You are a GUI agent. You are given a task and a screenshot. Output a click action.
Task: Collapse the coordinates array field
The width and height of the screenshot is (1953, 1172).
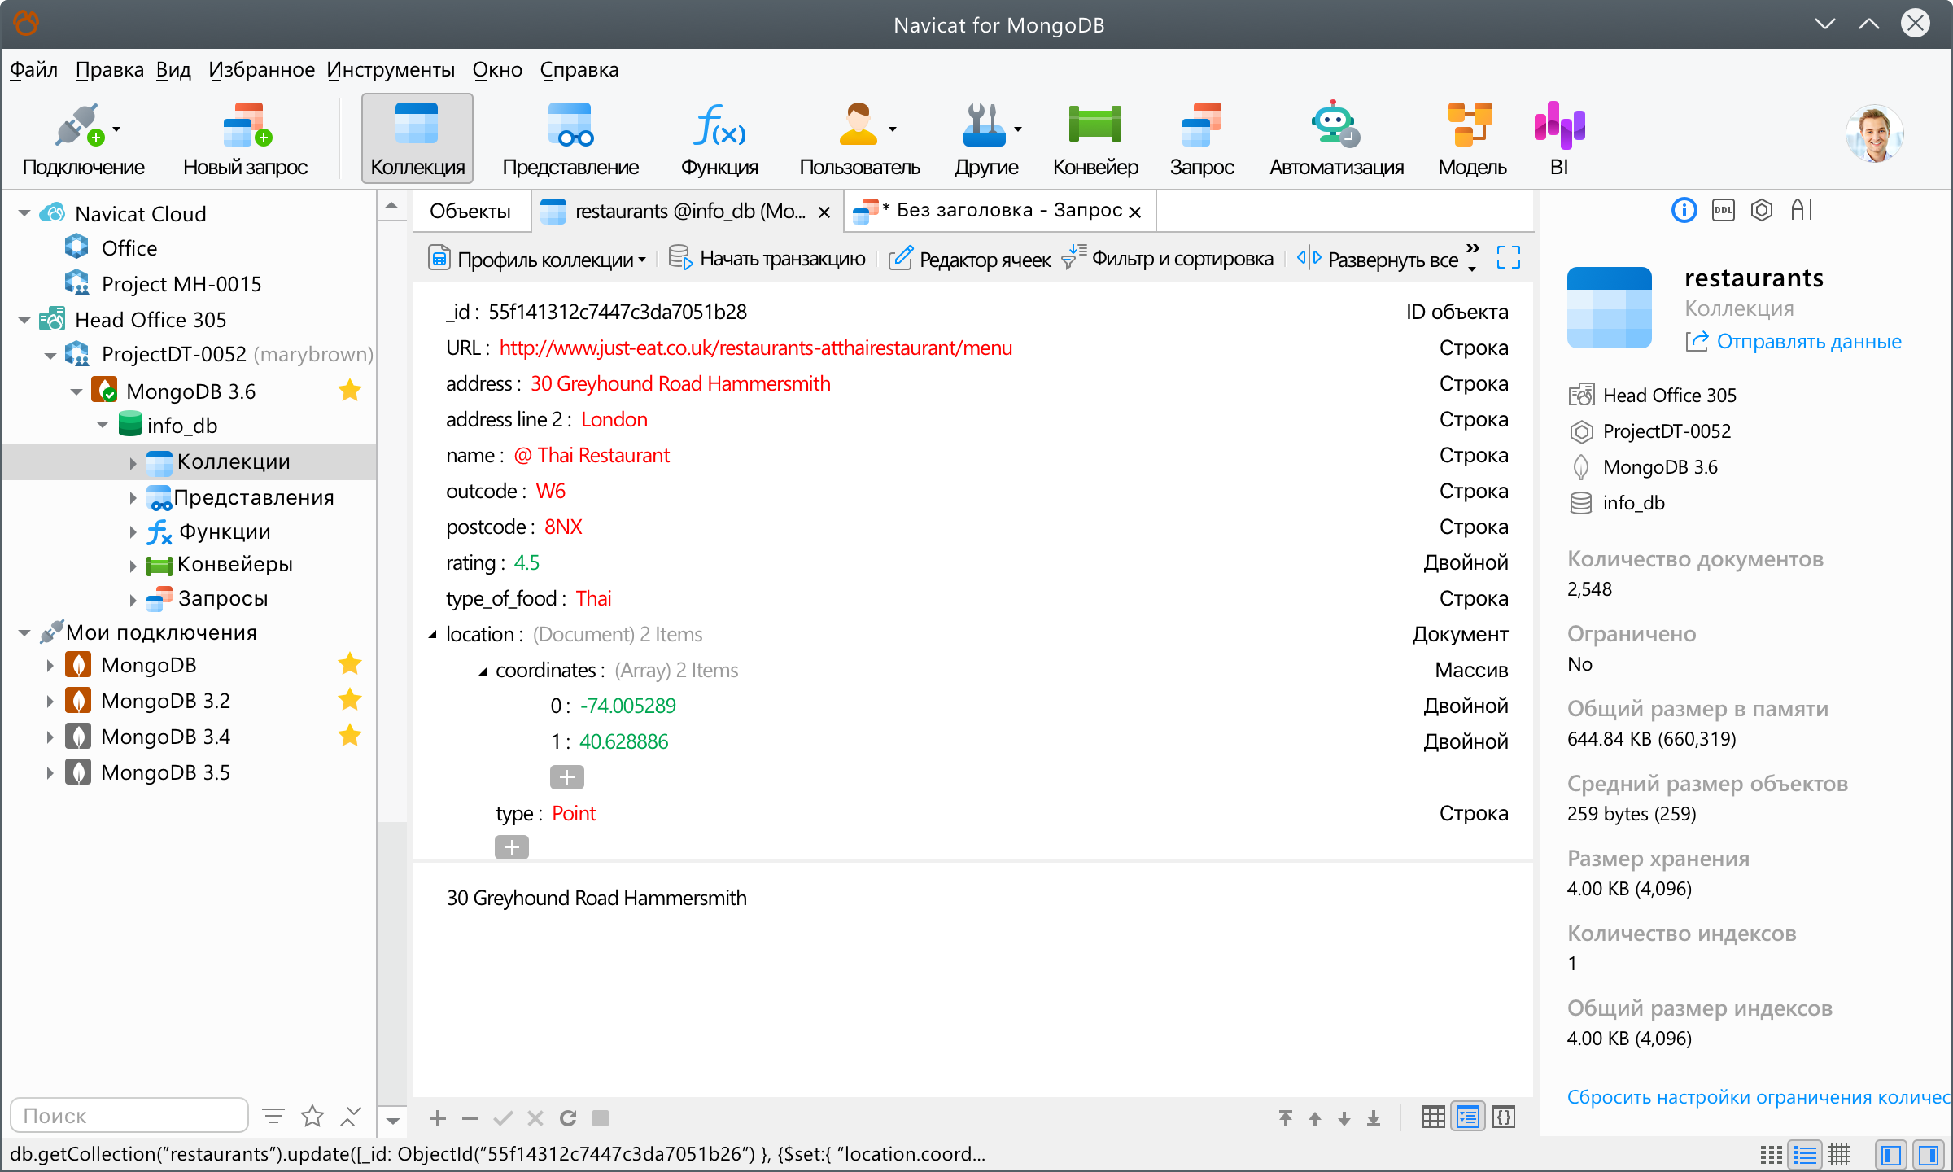(x=483, y=671)
